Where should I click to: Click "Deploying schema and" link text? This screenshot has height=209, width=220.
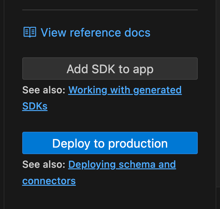(x=122, y=164)
